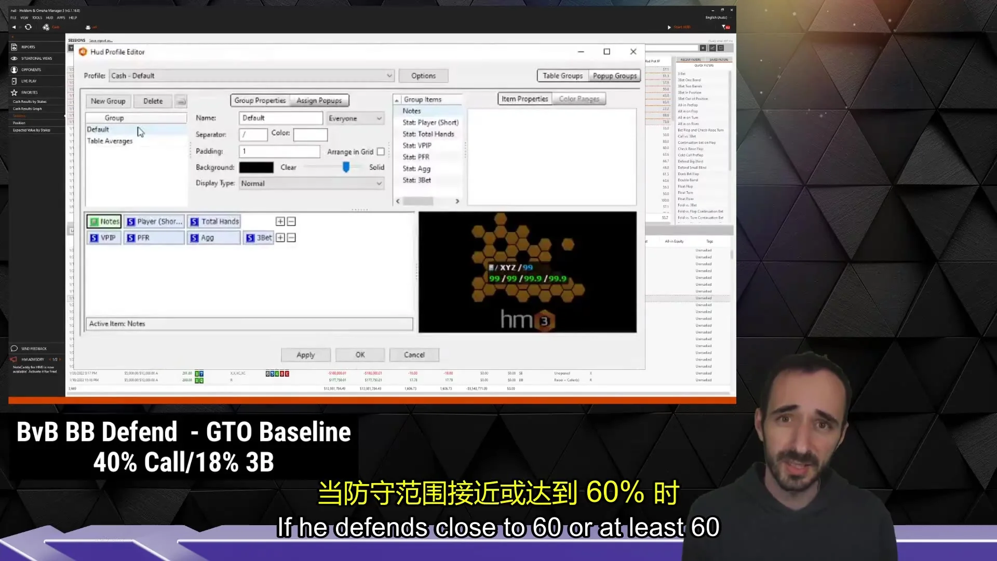Open the Display Type dropdown
Viewport: 997px width, 561px height.
pyautogui.click(x=312, y=183)
